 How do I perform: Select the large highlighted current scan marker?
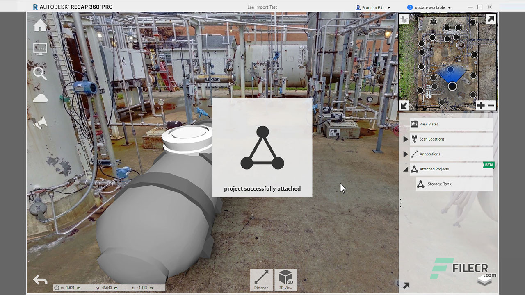click(x=452, y=86)
